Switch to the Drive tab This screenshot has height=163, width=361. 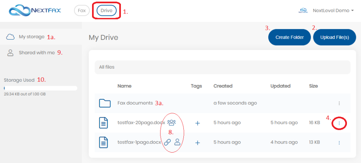coord(106,10)
